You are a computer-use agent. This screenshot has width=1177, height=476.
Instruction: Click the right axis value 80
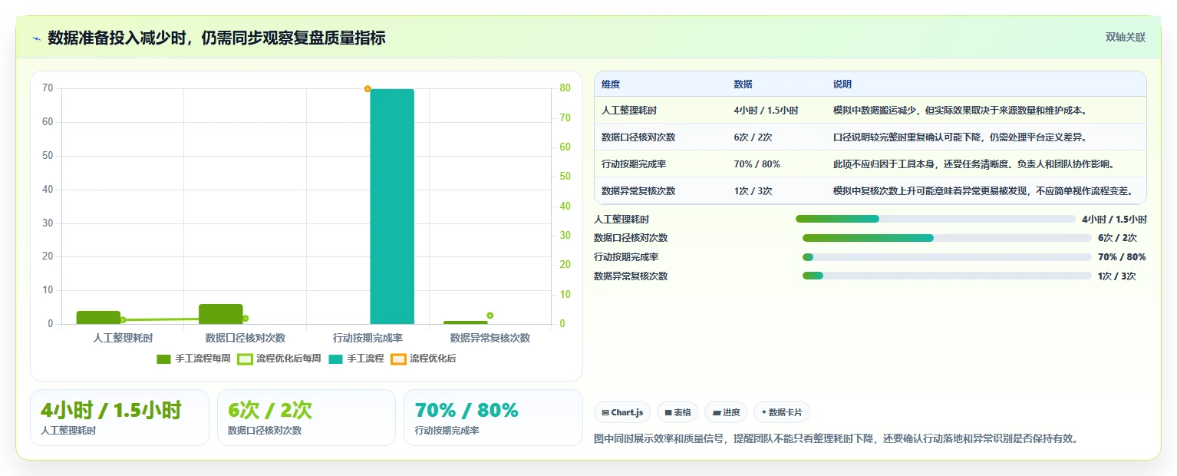[565, 88]
